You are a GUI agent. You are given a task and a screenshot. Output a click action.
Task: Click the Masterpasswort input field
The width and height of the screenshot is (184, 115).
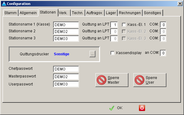(x=66, y=77)
